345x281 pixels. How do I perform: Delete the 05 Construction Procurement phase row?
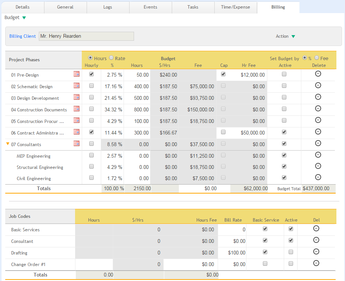[318, 120]
